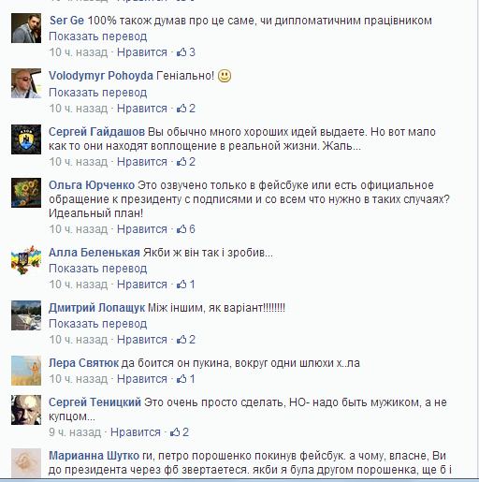This screenshot has height=482, width=479.
Task: Like Лера Святюк's comment via Нравится
Action: (142, 379)
